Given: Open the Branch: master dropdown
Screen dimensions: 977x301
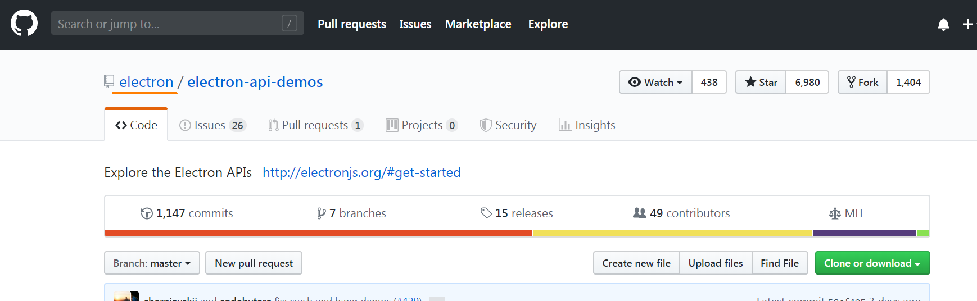Looking at the screenshot, I should click(x=152, y=263).
